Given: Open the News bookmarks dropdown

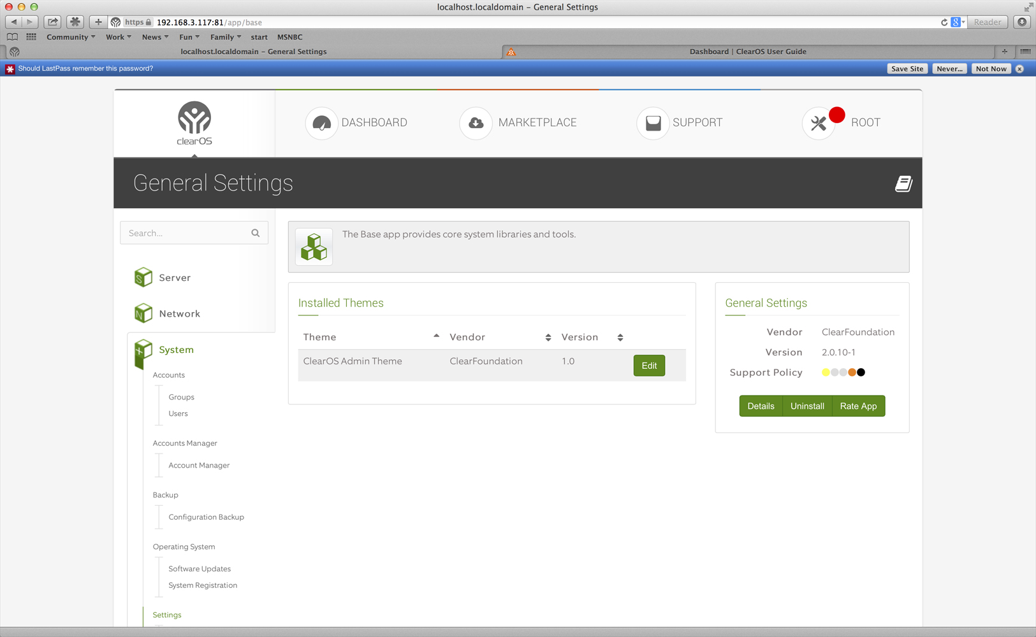Looking at the screenshot, I should [155, 37].
